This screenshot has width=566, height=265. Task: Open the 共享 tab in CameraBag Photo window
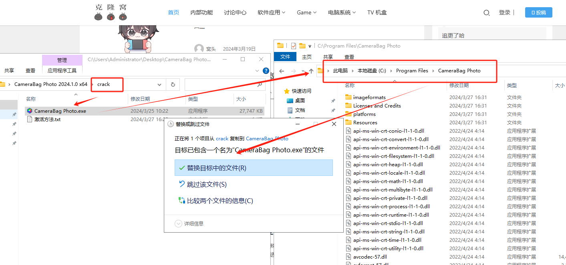tap(328, 57)
